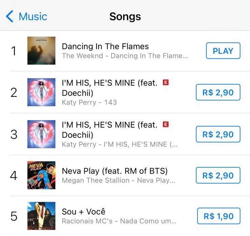
Task: Tap explicit badge on rank 3 song
Action: coord(166,125)
